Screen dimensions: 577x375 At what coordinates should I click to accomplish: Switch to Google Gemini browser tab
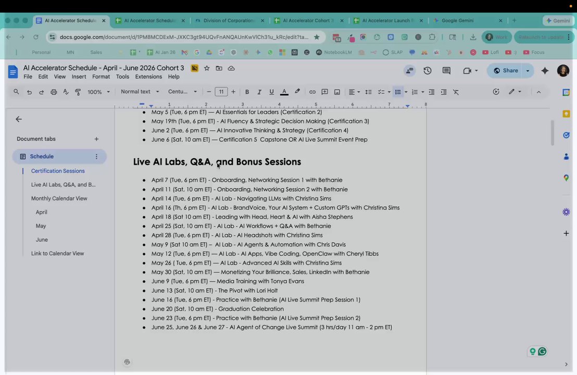tap(468, 21)
